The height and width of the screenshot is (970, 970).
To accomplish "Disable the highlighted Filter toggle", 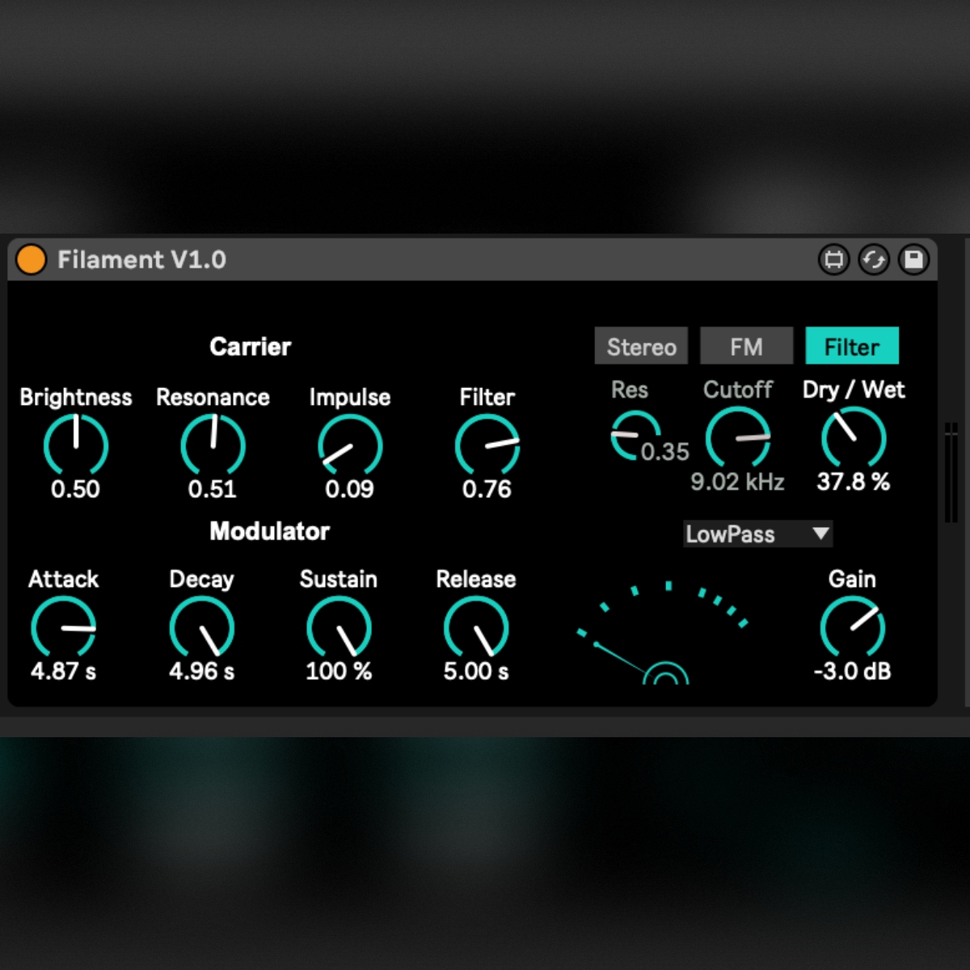I will (x=851, y=347).
